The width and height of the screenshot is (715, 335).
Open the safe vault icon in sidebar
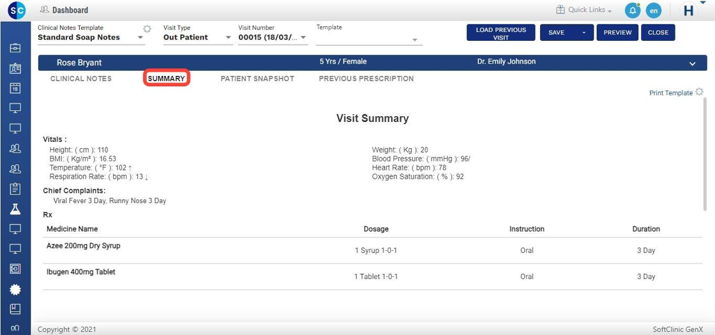15,269
